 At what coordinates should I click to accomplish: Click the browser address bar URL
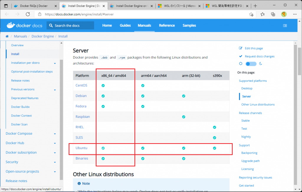click(79, 14)
